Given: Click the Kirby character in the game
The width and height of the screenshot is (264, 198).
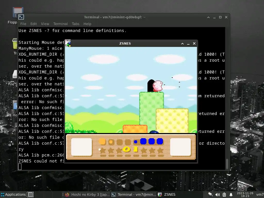Looking at the screenshot, I should point(158,86).
